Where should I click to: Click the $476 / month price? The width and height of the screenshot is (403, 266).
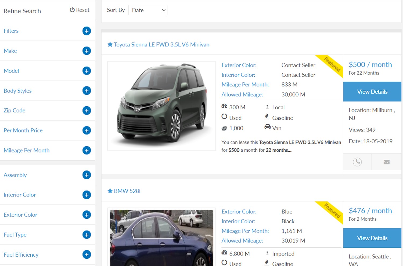click(x=370, y=211)
